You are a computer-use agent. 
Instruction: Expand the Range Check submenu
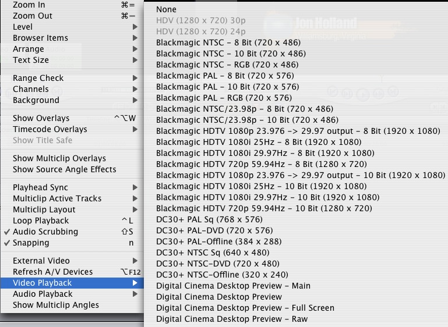tap(72, 78)
